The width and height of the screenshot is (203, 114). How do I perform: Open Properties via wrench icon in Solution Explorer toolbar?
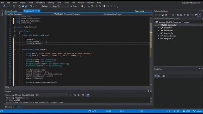(196, 15)
